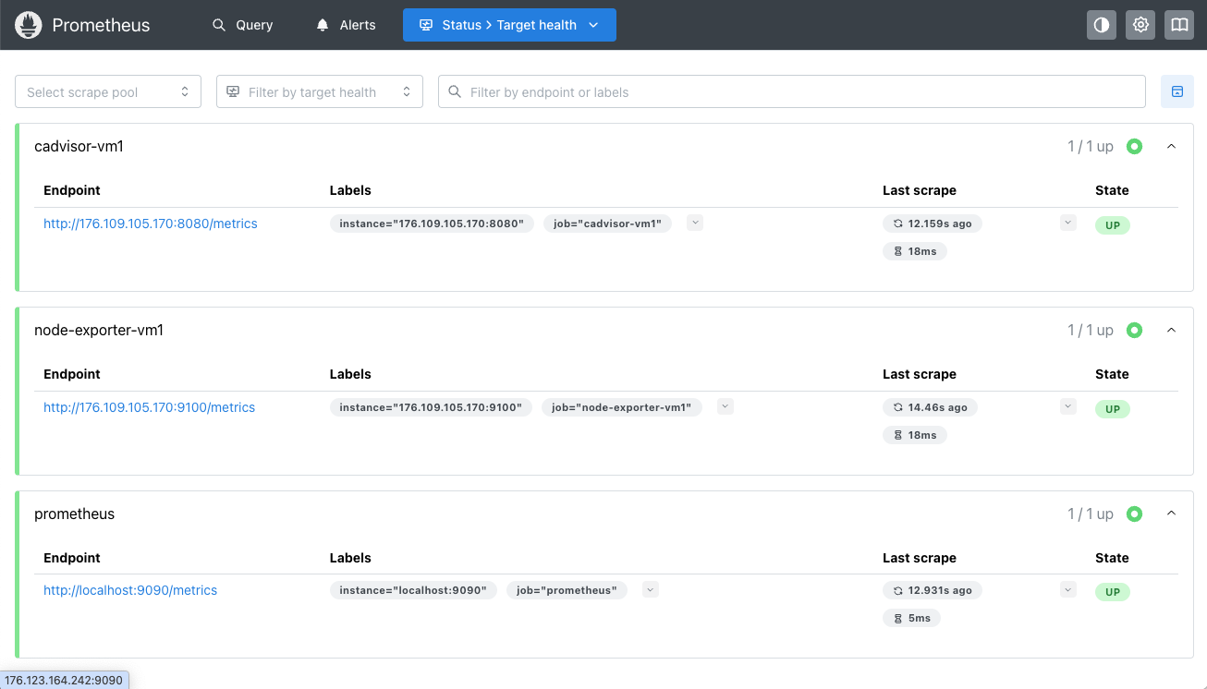Open the Status > Target health menu

click(509, 25)
